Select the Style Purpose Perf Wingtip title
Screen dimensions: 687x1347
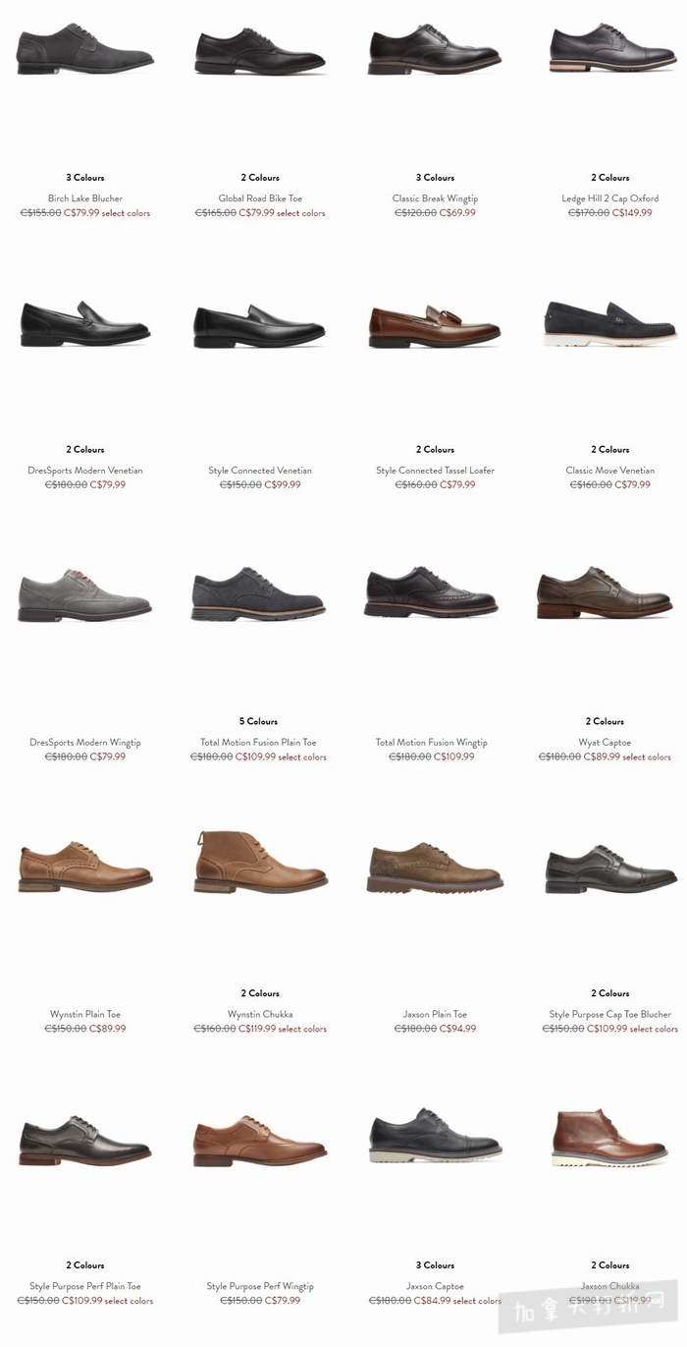click(x=260, y=1287)
